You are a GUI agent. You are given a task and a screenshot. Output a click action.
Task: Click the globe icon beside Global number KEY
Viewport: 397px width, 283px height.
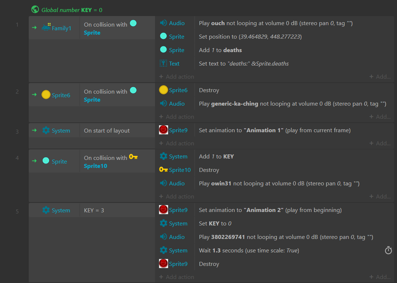tap(35, 9)
